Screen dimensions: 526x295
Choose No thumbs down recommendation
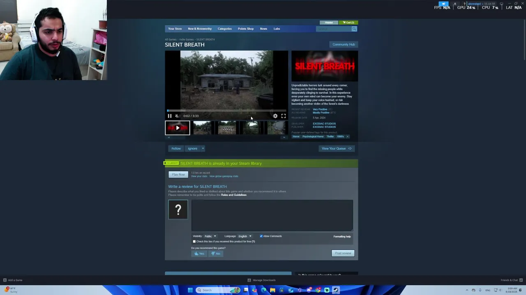(216, 254)
